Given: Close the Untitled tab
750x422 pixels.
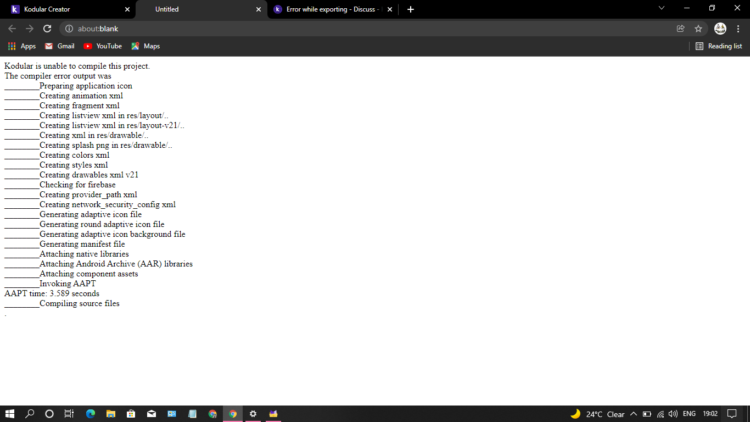Looking at the screenshot, I should pyautogui.click(x=259, y=9).
